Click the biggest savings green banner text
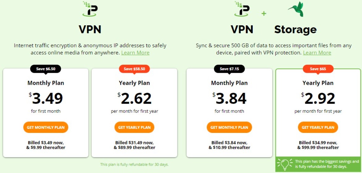362x173 pixels. point(327,164)
